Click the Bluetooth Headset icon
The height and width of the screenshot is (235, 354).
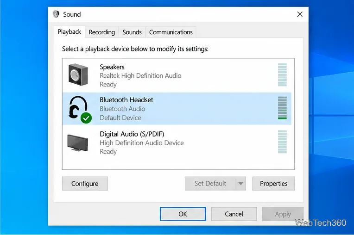pos(80,110)
